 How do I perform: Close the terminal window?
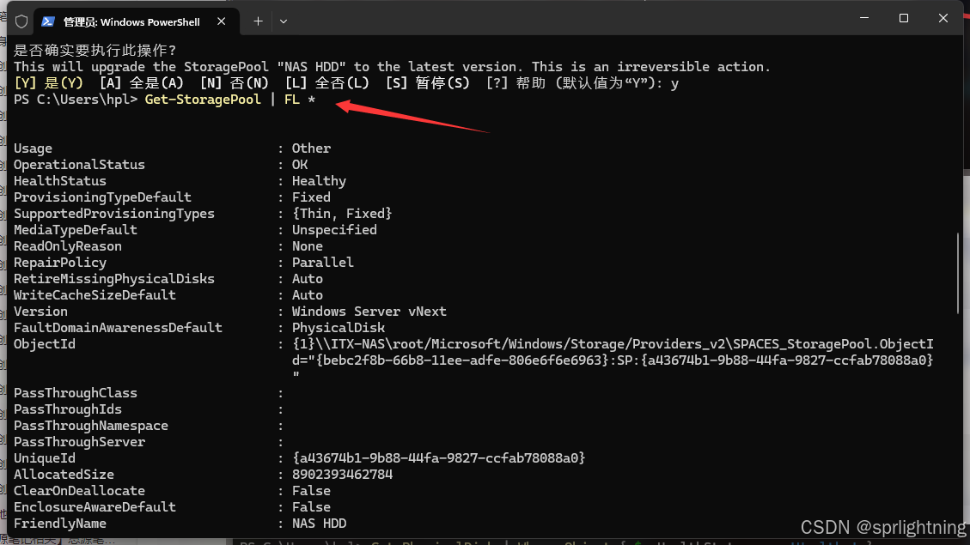(943, 18)
